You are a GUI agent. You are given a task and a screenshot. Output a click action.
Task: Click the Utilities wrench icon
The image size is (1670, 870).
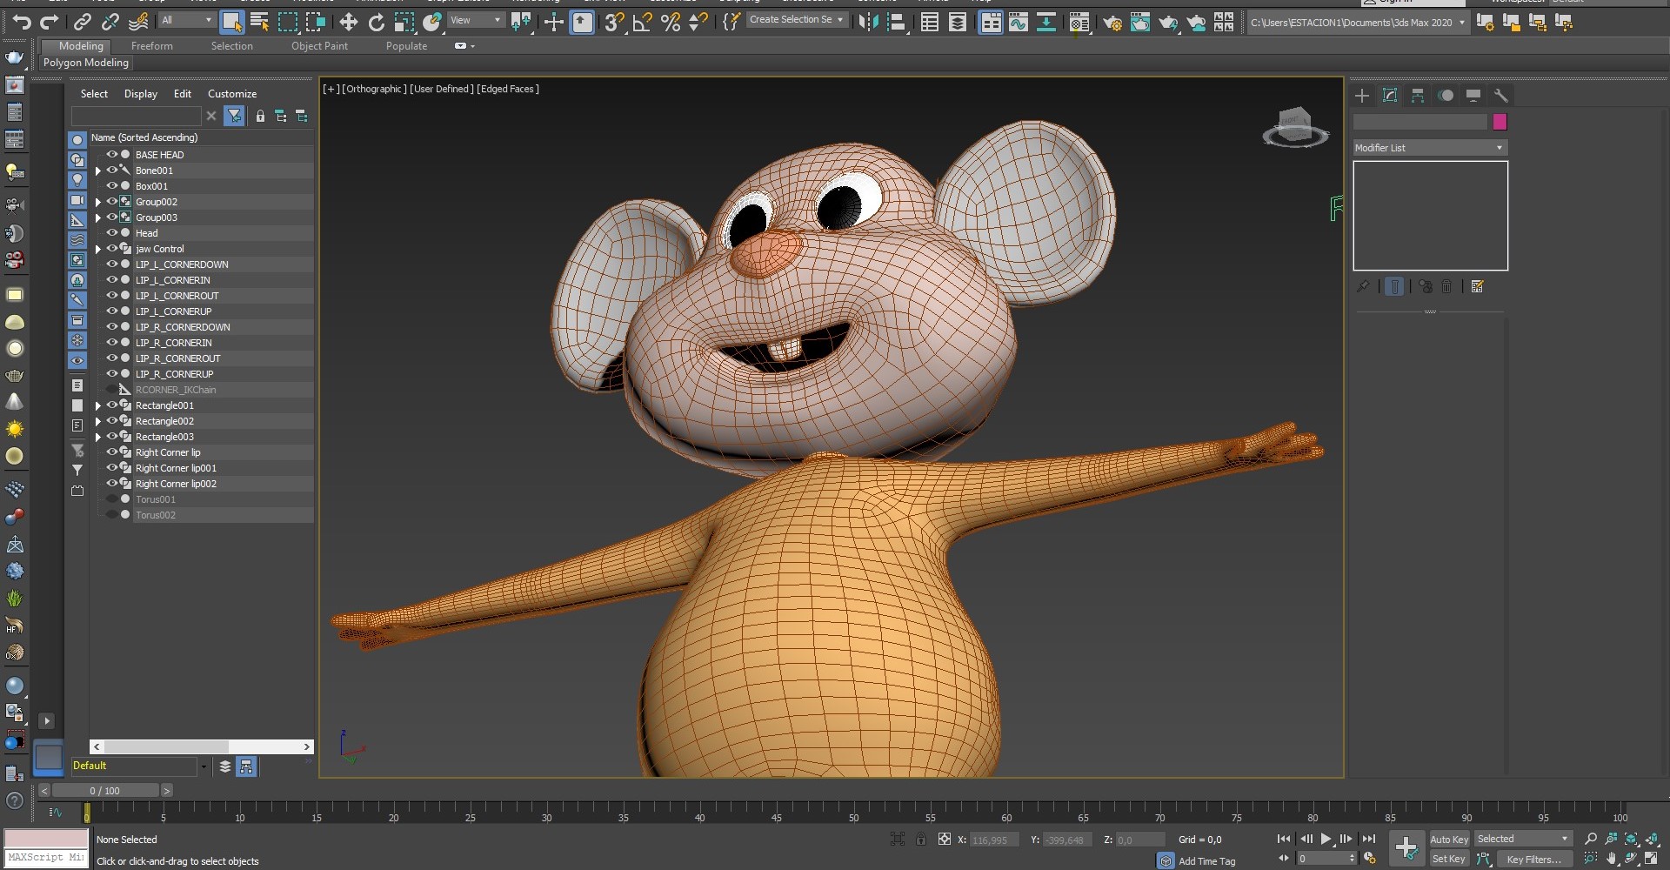point(1500,96)
